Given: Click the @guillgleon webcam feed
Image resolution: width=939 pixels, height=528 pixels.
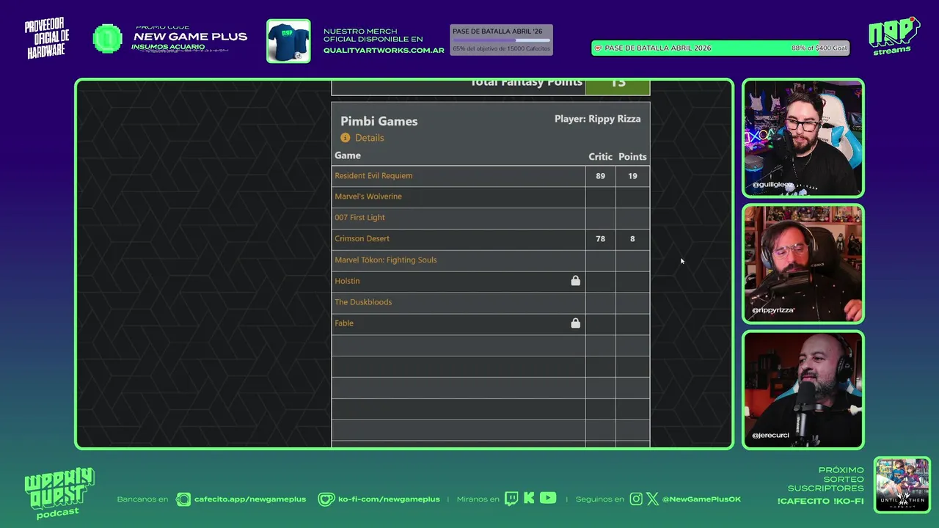Looking at the screenshot, I should [803, 139].
